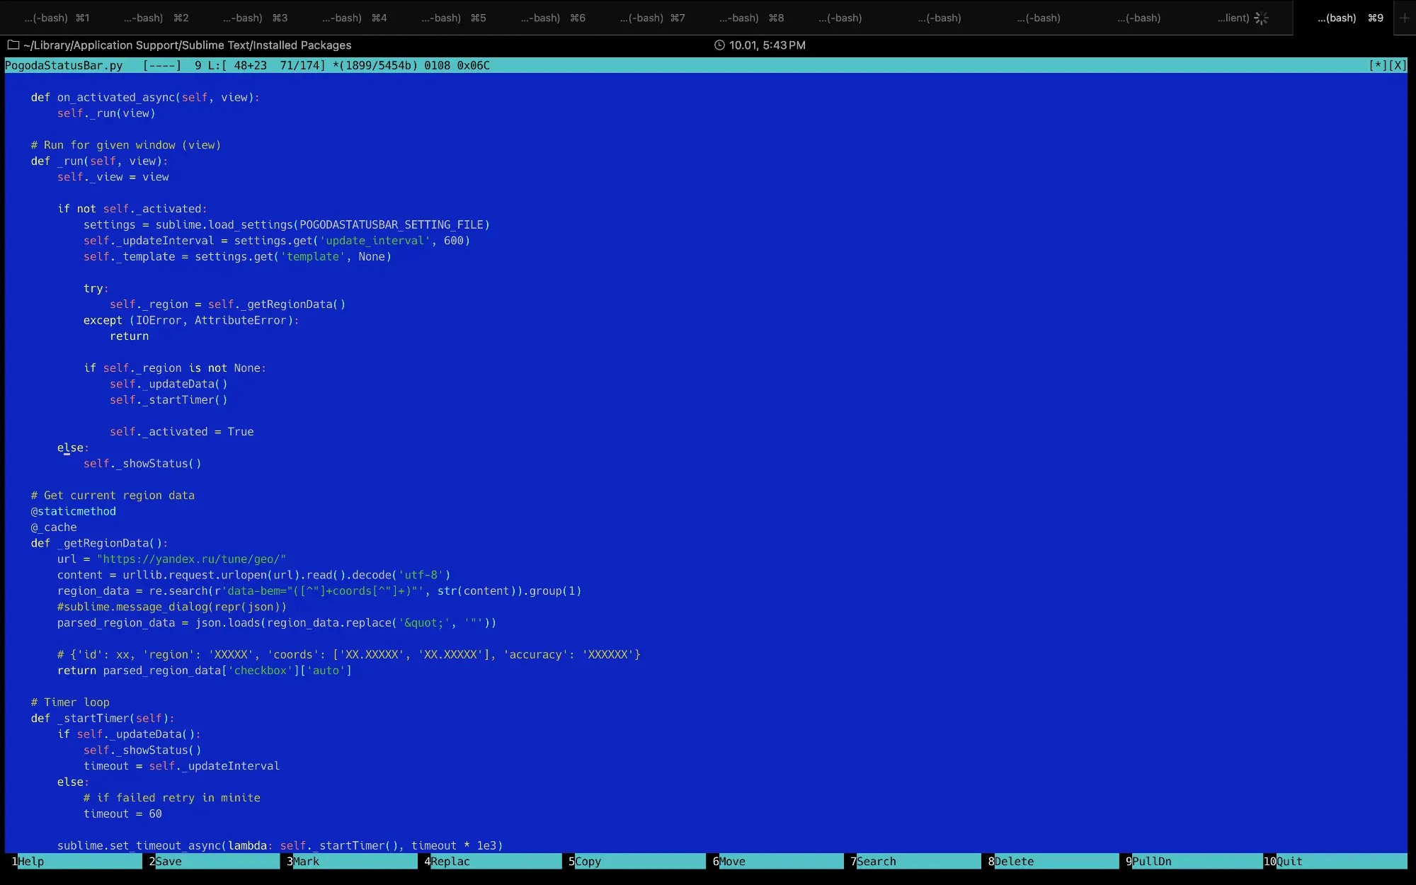Click the 'except (IOError, AttributeError):' line
This screenshot has width=1416, height=885.
(x=191, y=320)
